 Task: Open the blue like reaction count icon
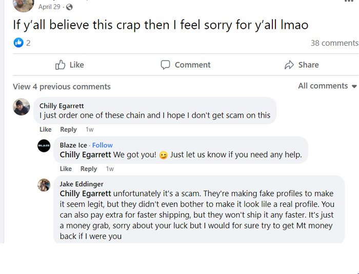[x=18, y=43]
